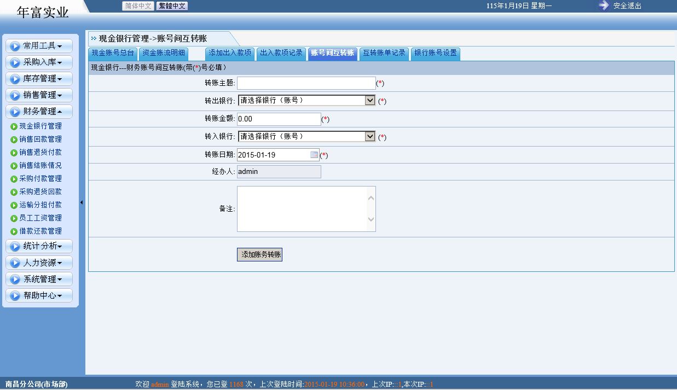Open the 销售退货付款 sidebar link

point(40,153)
